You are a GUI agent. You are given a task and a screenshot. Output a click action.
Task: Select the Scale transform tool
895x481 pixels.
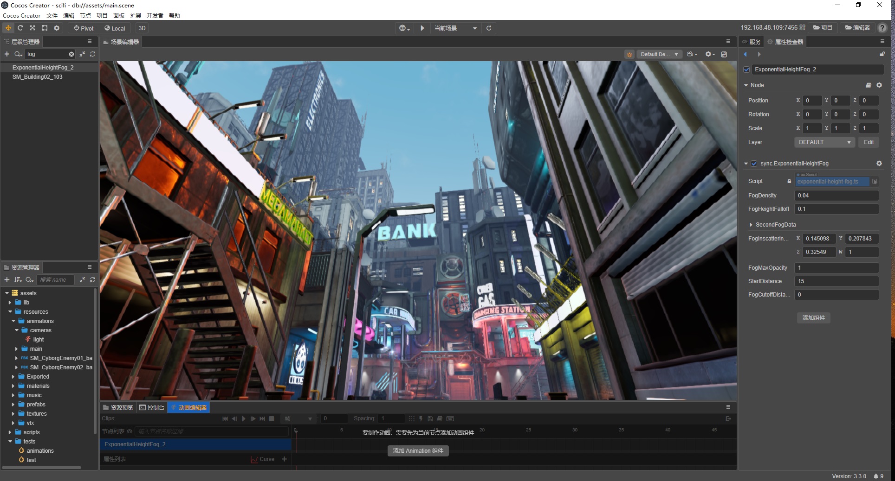coord(32,28)
